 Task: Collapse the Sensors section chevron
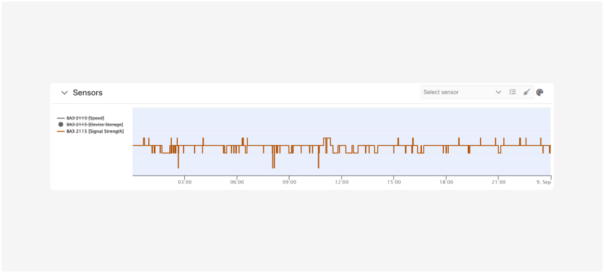click(x=64, y=93)
